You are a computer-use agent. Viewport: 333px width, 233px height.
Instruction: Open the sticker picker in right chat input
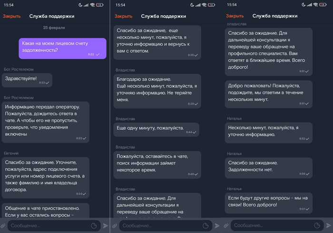pyautogui.click(x=317, y=226)
